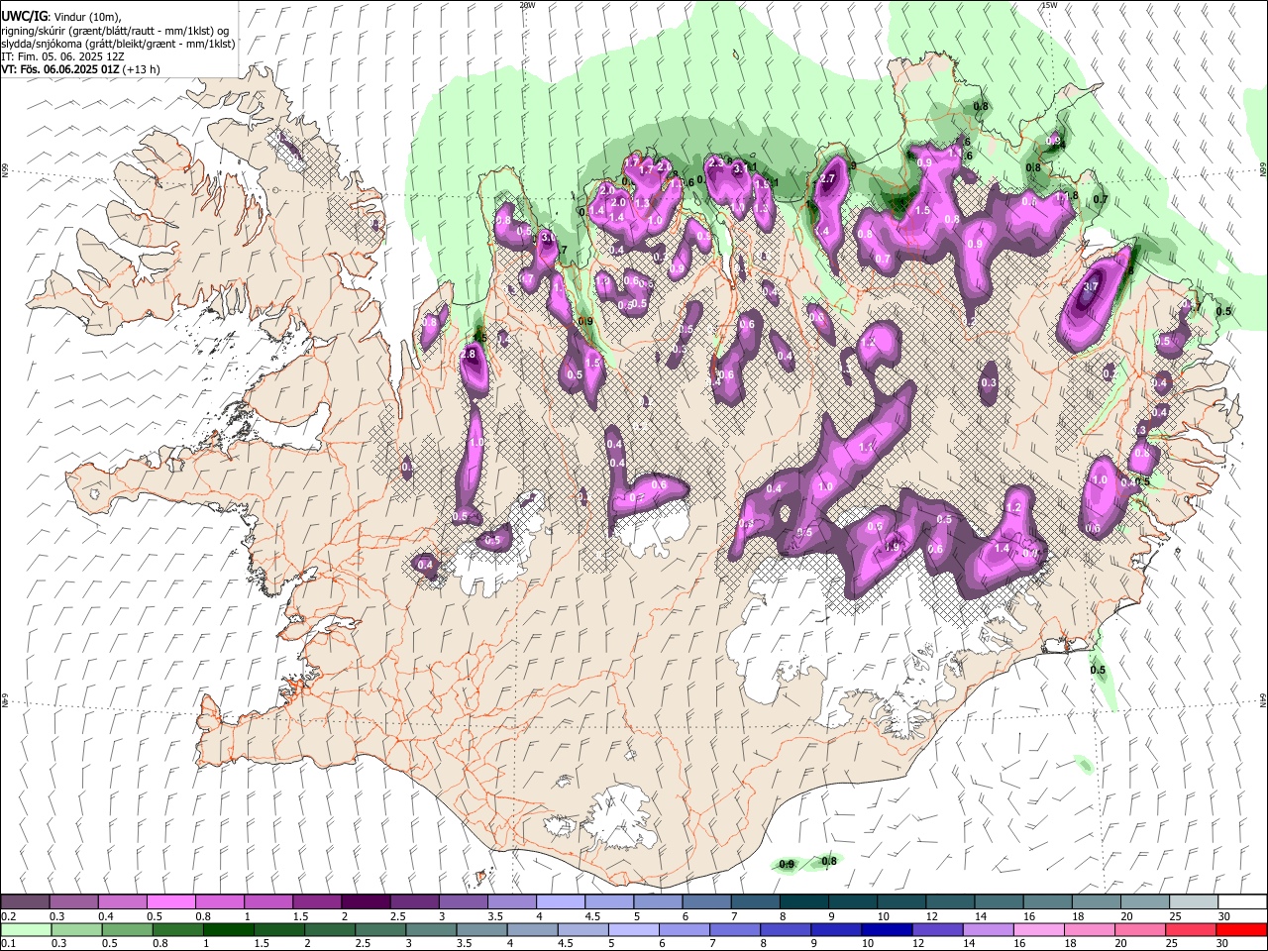Pick lower legend red swatch between 25 and 30
Image resolution: width=1268 pixels, height=951 pixels.
click(1189, 929)
